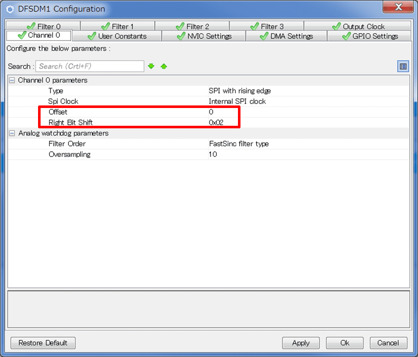The image size is (418, 357).
Task: Click the green up arrow search icon
Action: tap(164, 66)
